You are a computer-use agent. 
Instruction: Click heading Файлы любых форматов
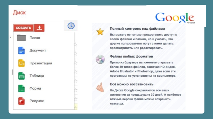[x=131, y=56]
